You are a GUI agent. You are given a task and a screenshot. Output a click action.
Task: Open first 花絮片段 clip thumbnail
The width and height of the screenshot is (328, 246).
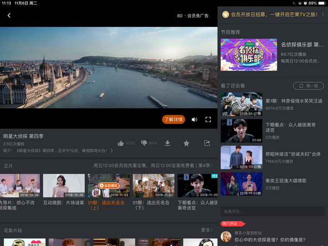pos(25,242)
